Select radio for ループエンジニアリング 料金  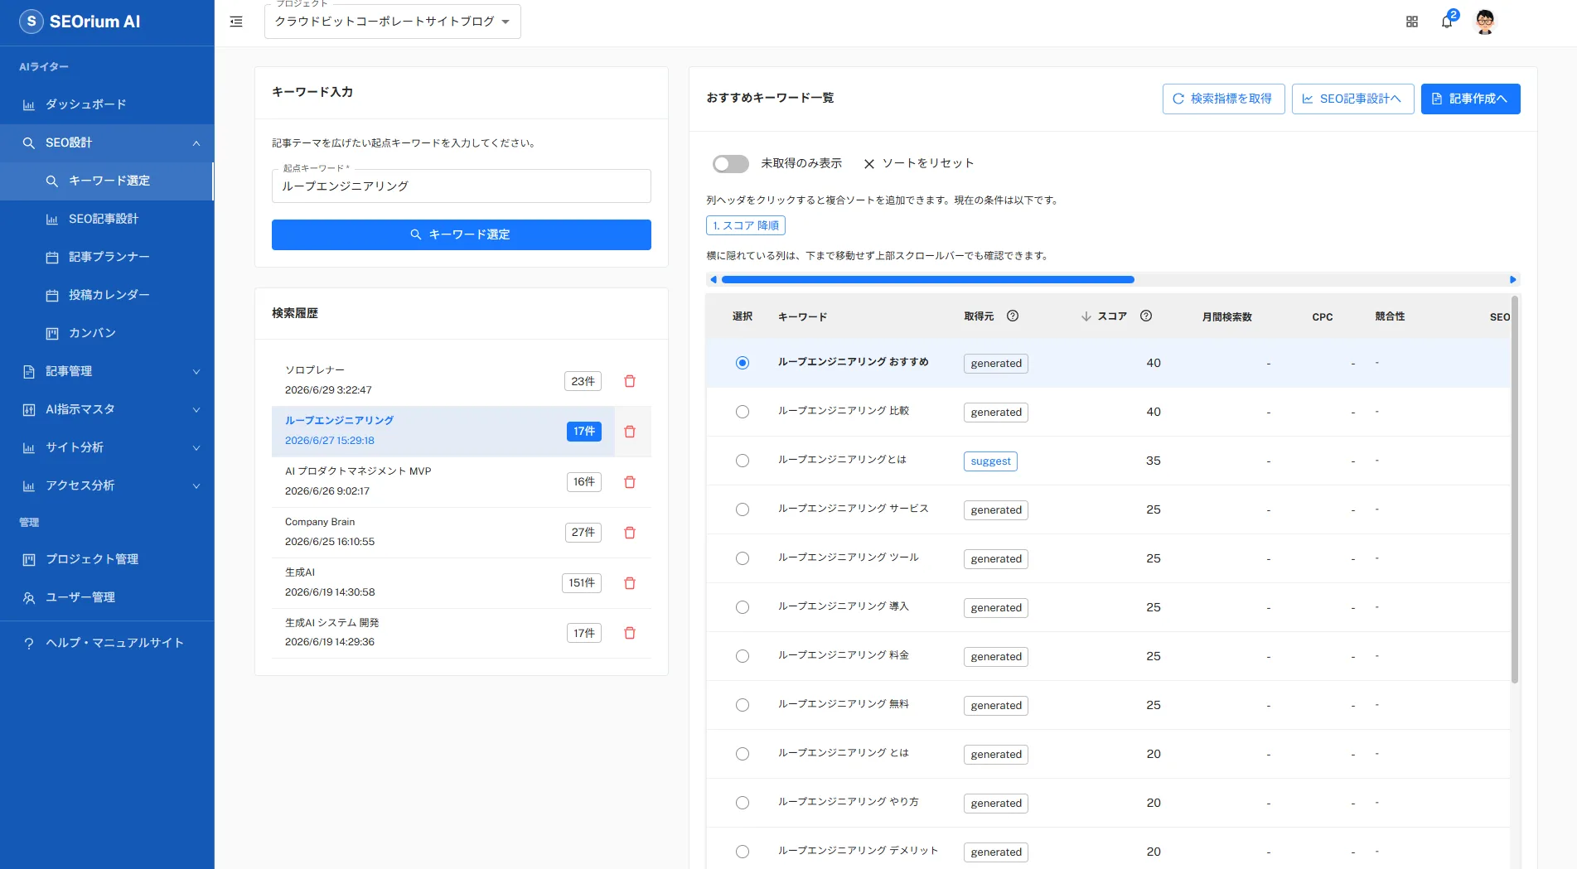(x=743, y=656)
